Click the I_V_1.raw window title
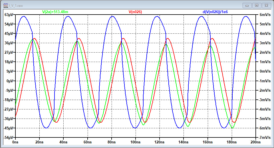Viewport: 274px width, 148px height. [16, 6]
